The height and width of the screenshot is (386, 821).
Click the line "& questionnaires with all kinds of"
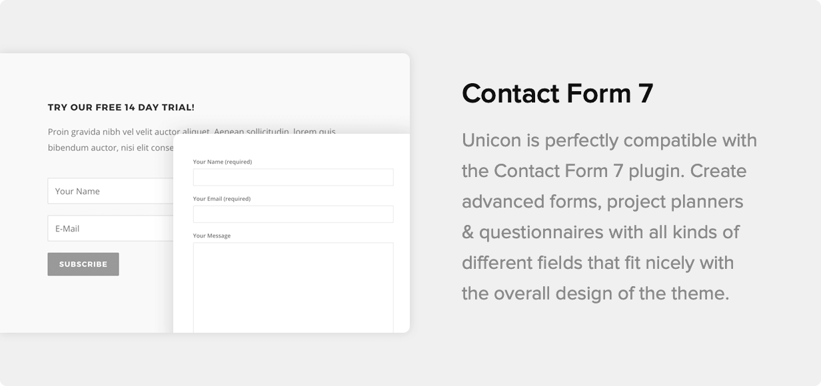click(600, 232)
